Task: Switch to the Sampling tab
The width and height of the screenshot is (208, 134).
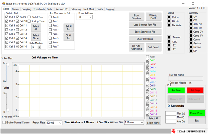Action: point(26,9)
